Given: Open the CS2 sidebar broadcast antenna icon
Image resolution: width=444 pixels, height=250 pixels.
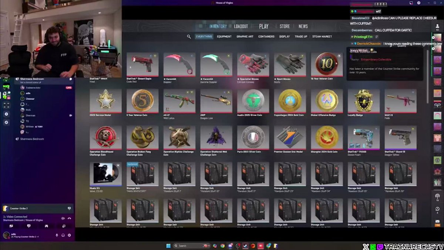Looking at the screenshot, I should coord(437,197).
